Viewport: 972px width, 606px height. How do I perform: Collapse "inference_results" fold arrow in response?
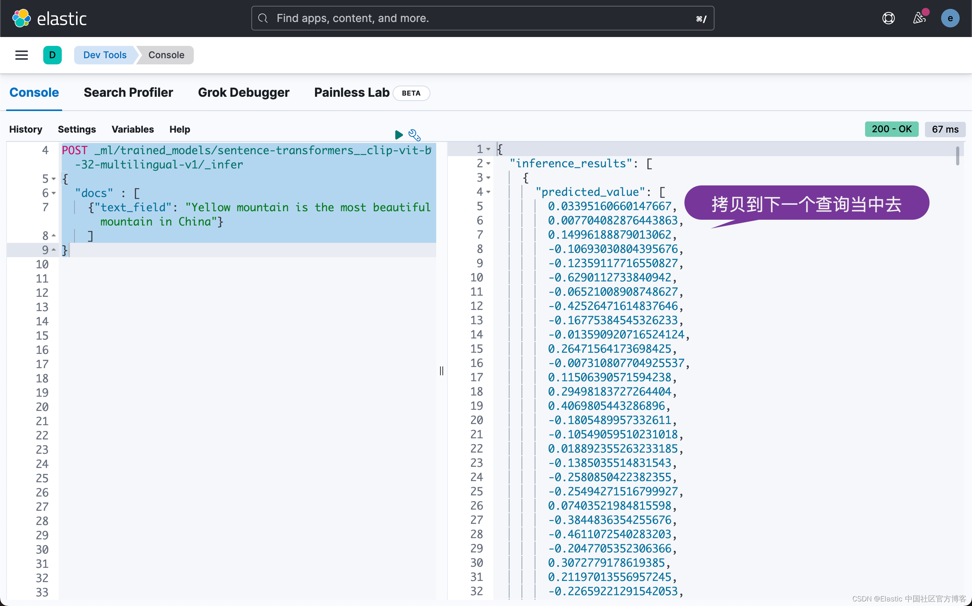(x=488, y=163)
